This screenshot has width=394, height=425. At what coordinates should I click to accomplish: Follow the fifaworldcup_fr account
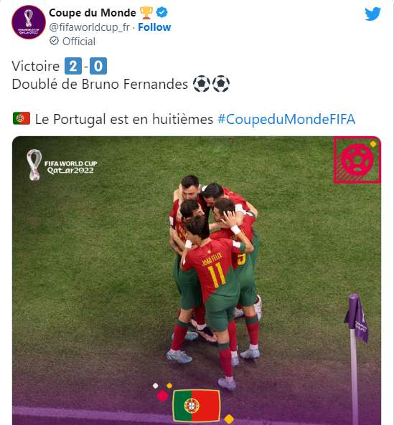pyautogui.click(x=154, y=27)
